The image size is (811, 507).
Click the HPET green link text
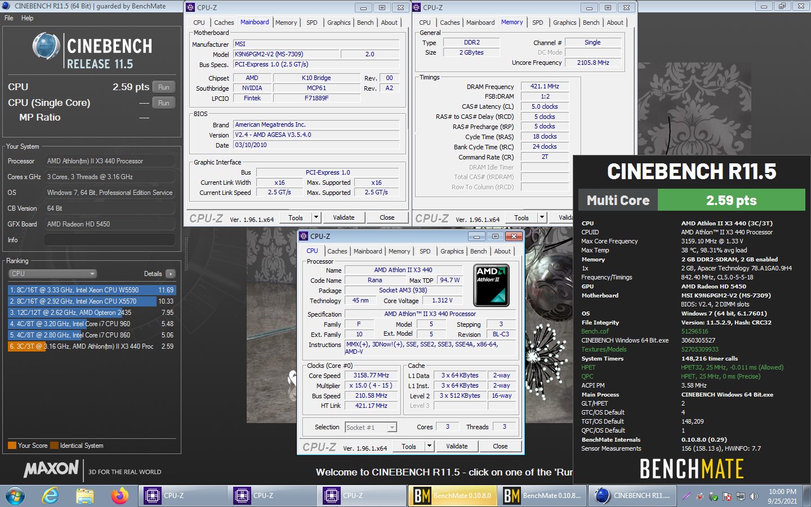click(x=588, y=367)
